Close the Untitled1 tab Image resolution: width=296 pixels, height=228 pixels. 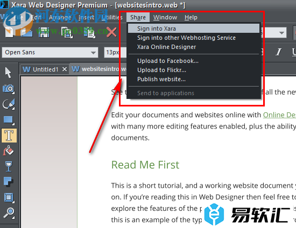click(x=65, y=69)
